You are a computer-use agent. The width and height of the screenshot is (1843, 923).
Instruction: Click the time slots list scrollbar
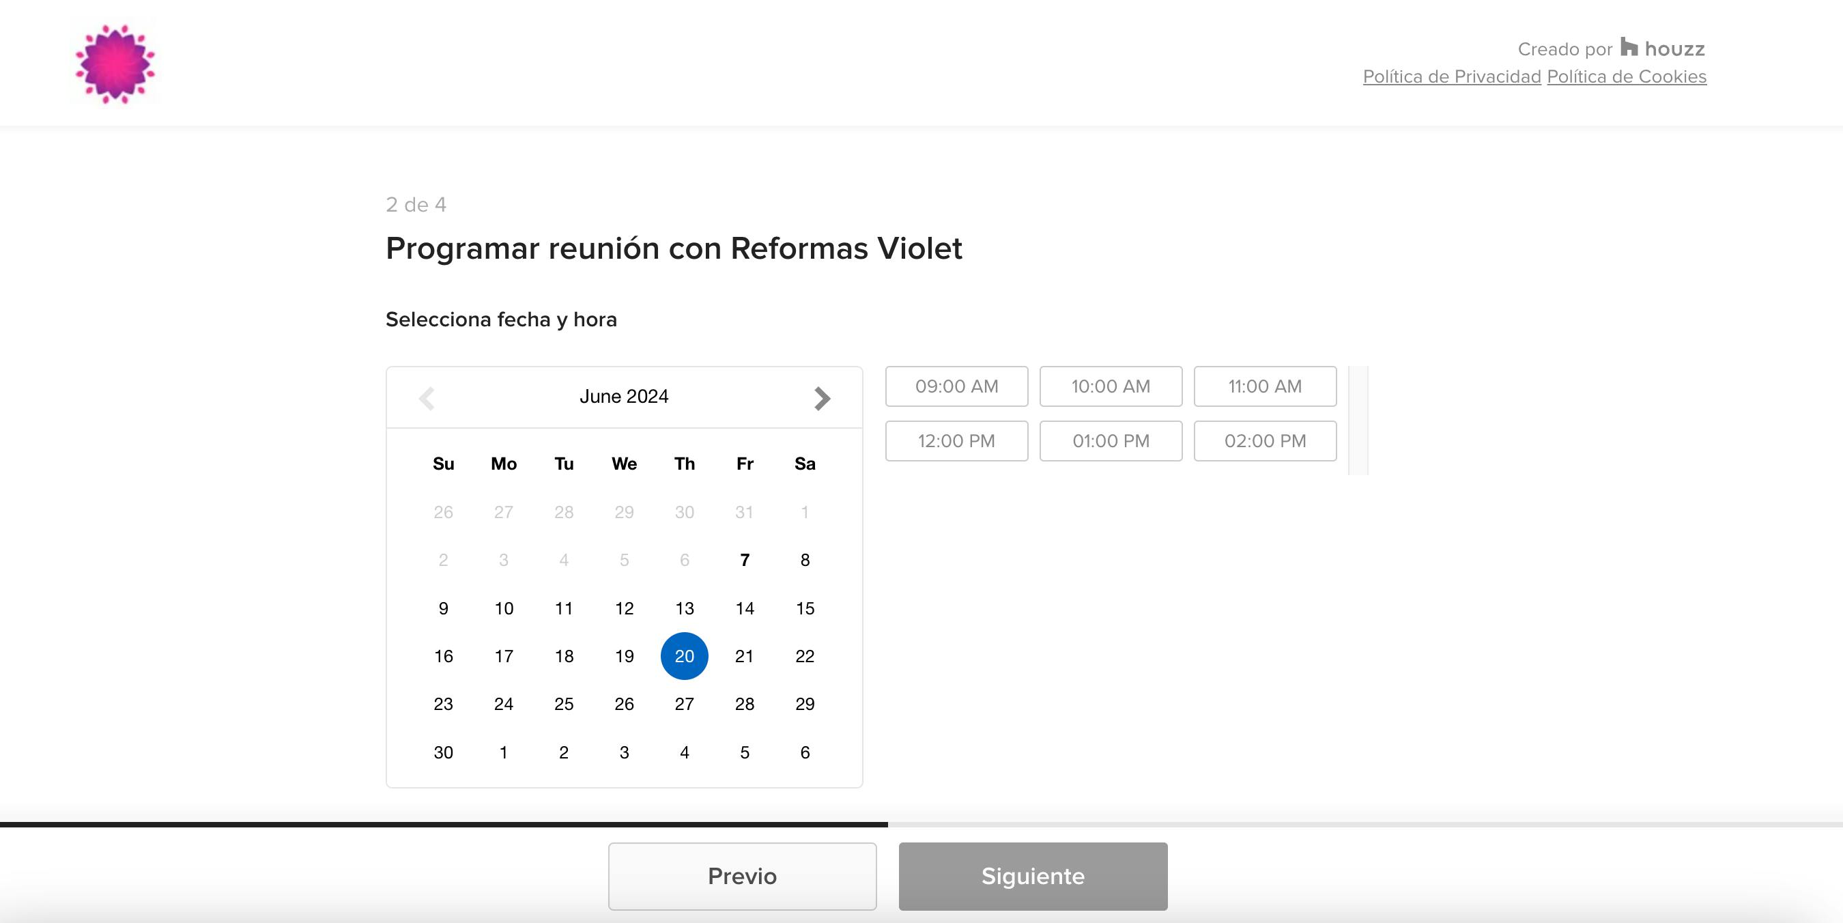[1357, 420]
